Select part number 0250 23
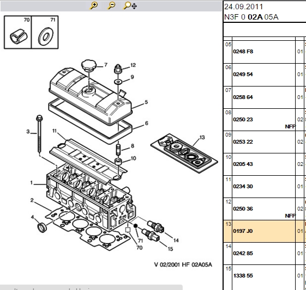The height and width of the screenshot is (290, 306). [243, 119]
